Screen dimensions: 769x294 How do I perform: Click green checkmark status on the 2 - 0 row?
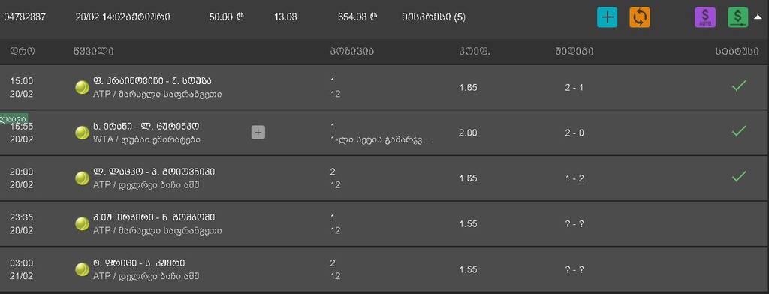pyautogui.click(x=739, y=130)
